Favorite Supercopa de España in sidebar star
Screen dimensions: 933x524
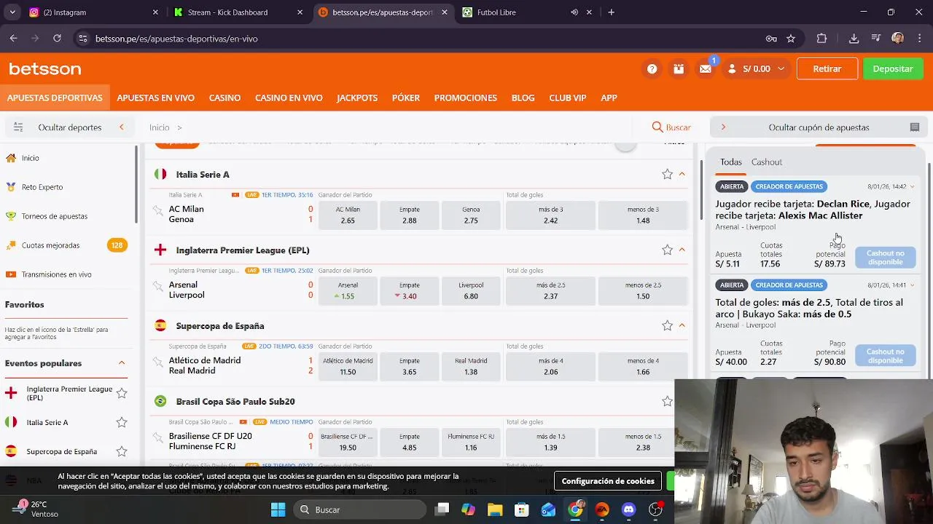click(122, 452)
